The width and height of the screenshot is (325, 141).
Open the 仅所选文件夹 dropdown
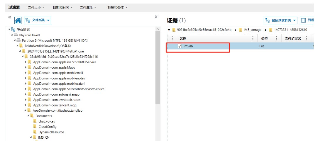click(280, 20)
